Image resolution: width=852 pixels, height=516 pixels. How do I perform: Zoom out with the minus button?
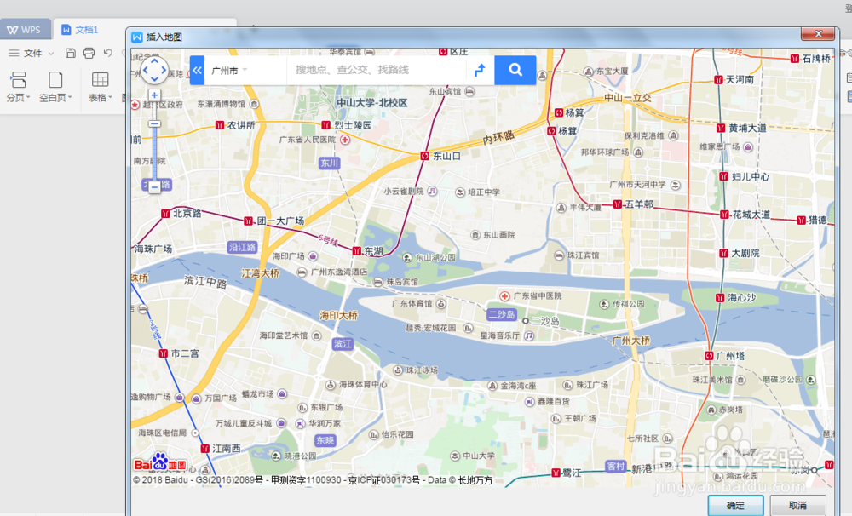[x=154, y=186]
